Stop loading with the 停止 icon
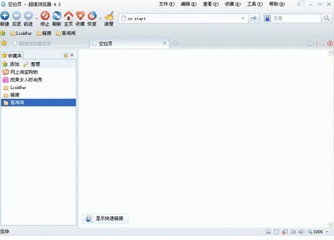The width and height of the screenshot is (334, 240). pos(45,16)
